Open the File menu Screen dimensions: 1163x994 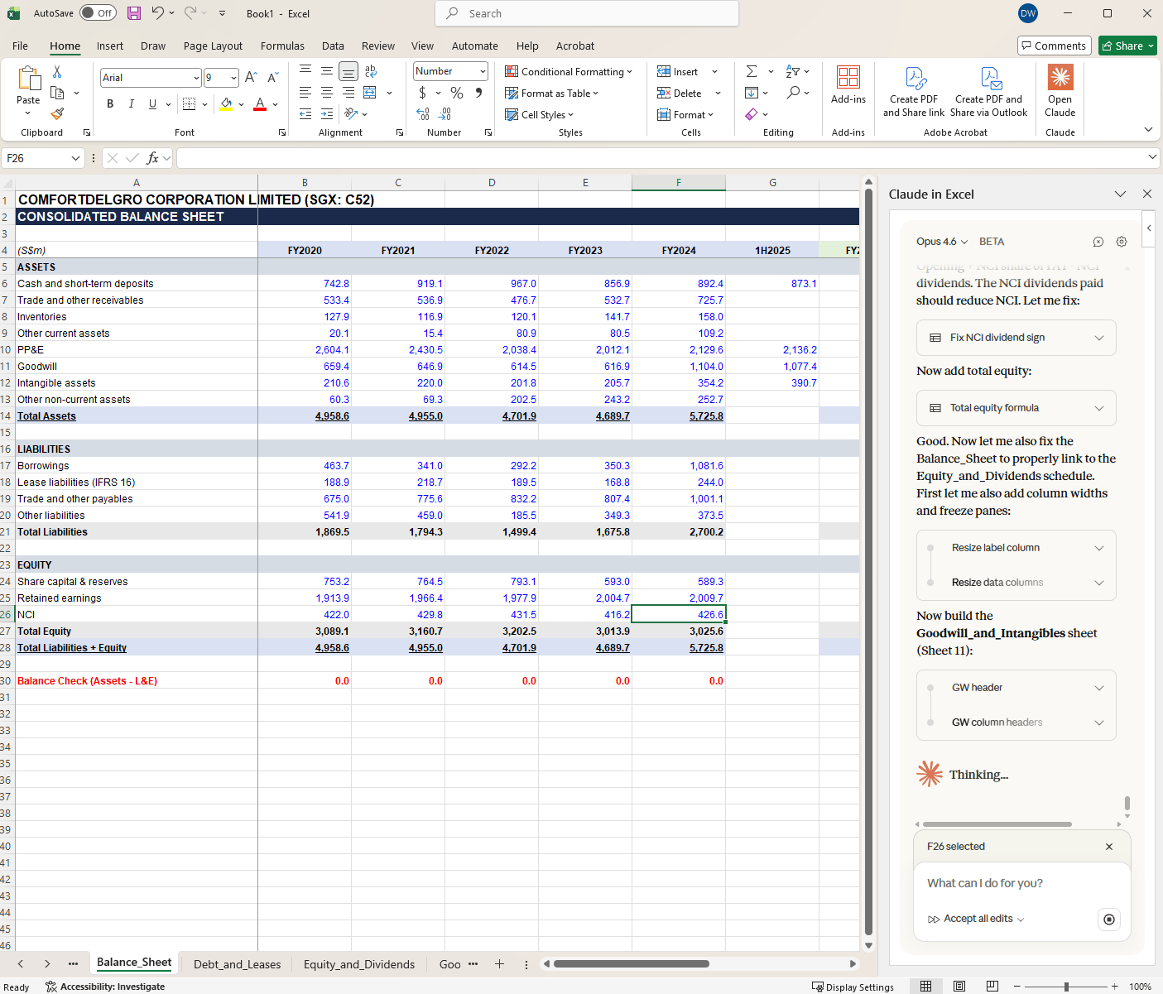(x=21, y=46)
